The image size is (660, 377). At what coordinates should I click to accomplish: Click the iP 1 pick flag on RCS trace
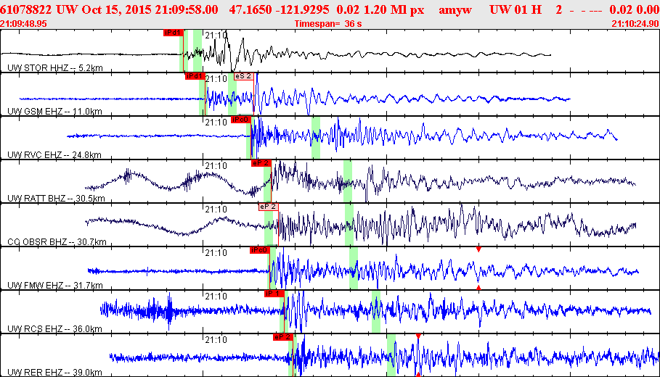coord(273,294)
